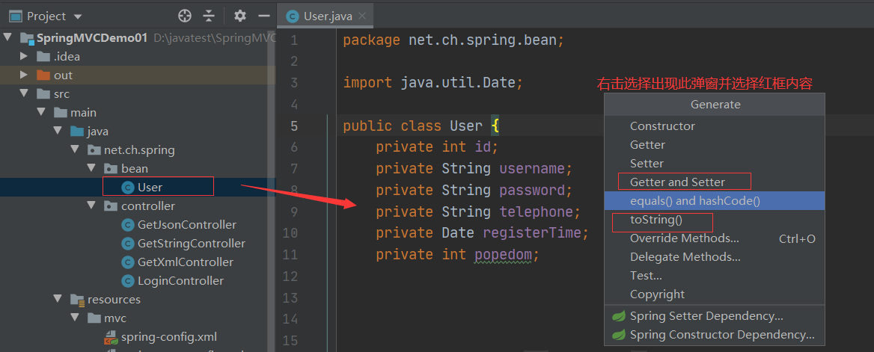874x352 pixels.
Task: Click the locate/select opened file crosshair icon
Action: point(185,16)
